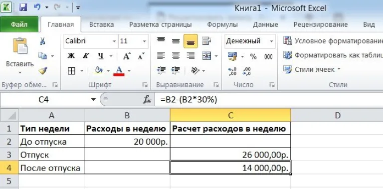This screenshot has width=383, height=189.
Task: Click the greyed-out Redo icon
Action: pyautogui.click(x=57, y=7)
